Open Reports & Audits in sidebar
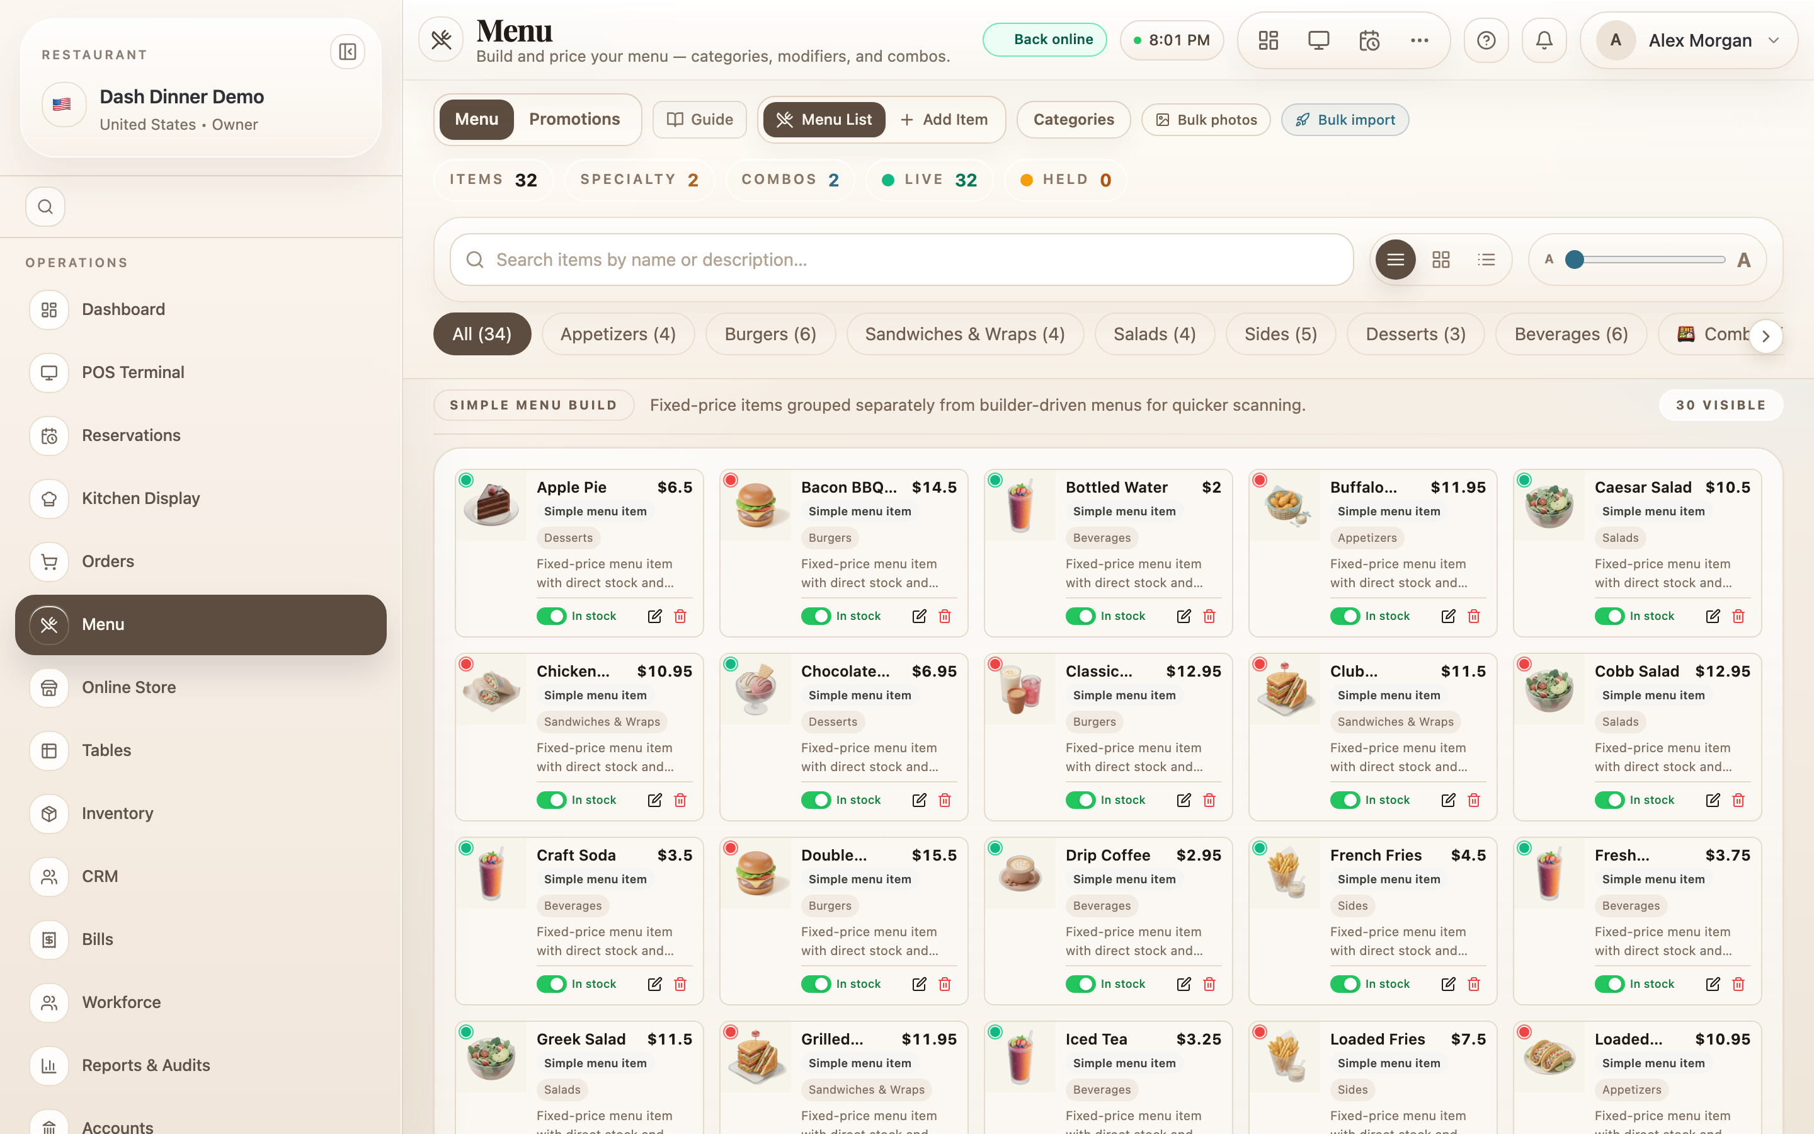 click(201, 1066)
